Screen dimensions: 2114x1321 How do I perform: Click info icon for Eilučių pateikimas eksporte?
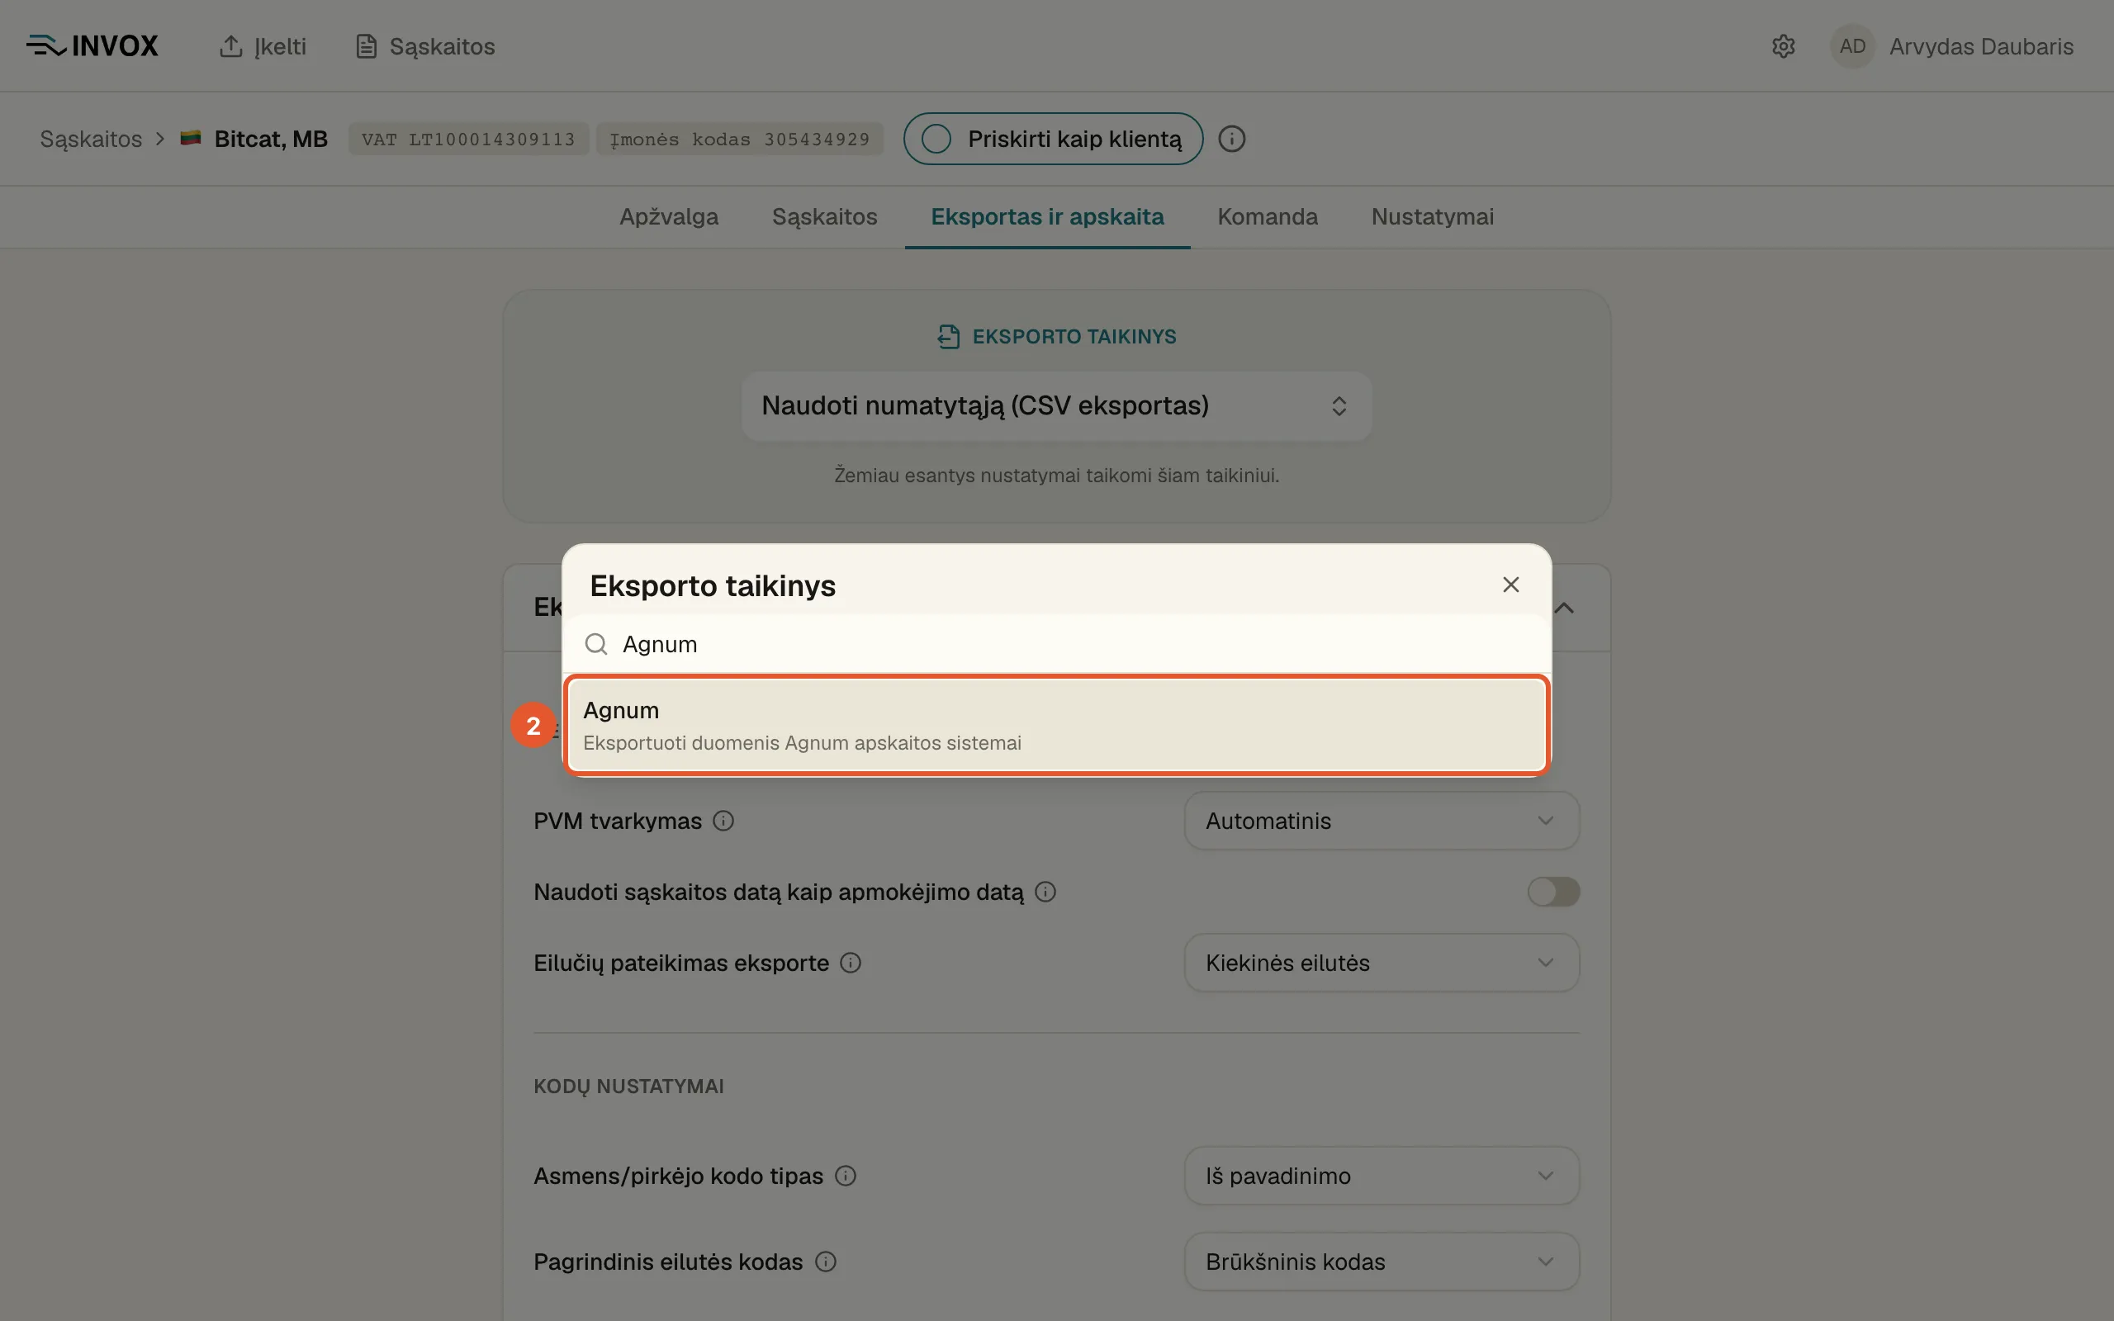851,963
